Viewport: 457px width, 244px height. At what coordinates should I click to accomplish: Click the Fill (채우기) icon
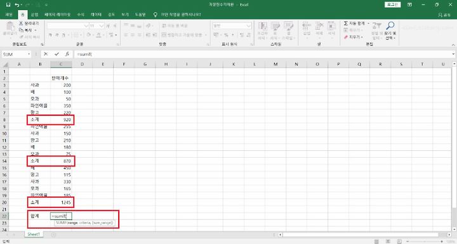[x=346, y=30]
